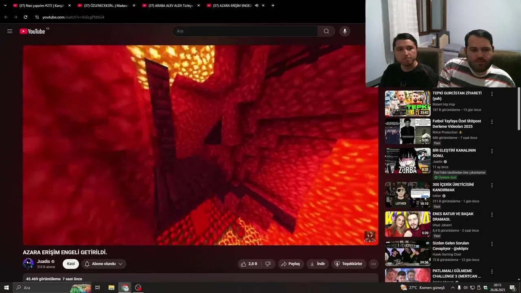Go to the YouTube home logo
Viewport: 521px width, 293px height.
pos(32,31)
